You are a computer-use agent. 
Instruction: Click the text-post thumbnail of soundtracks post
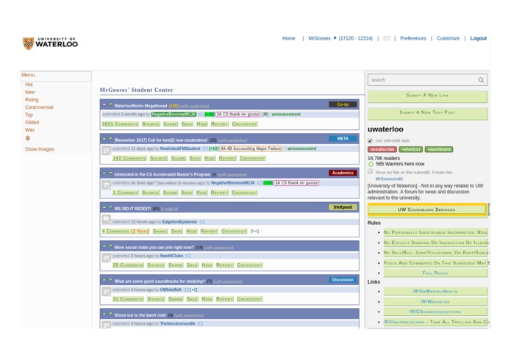[x=106, y=292]
